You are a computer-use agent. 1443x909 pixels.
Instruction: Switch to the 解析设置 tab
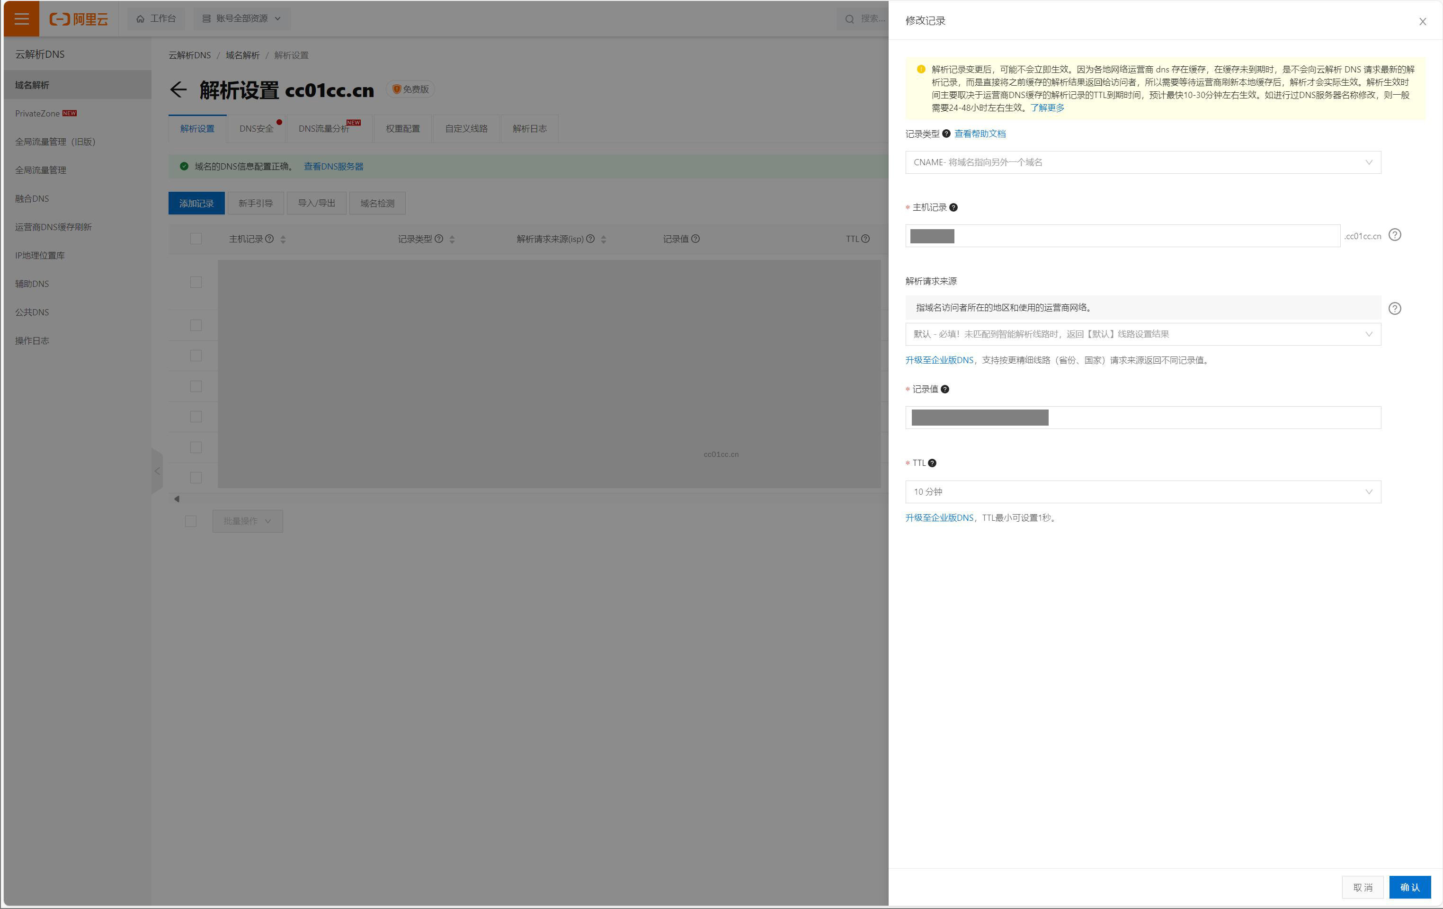pos(197,129)
